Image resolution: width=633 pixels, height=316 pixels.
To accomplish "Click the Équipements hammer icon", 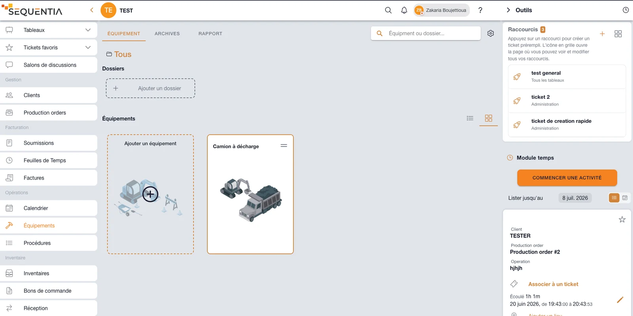I will tap(9, 226).
